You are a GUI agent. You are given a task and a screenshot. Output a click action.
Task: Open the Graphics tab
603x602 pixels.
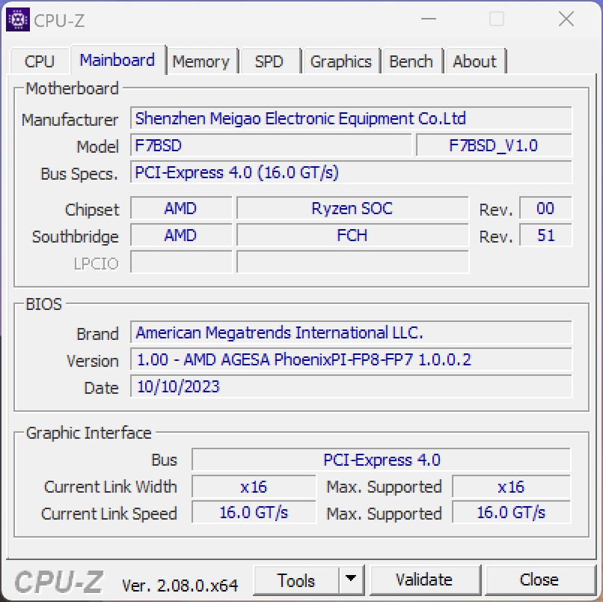340,61
